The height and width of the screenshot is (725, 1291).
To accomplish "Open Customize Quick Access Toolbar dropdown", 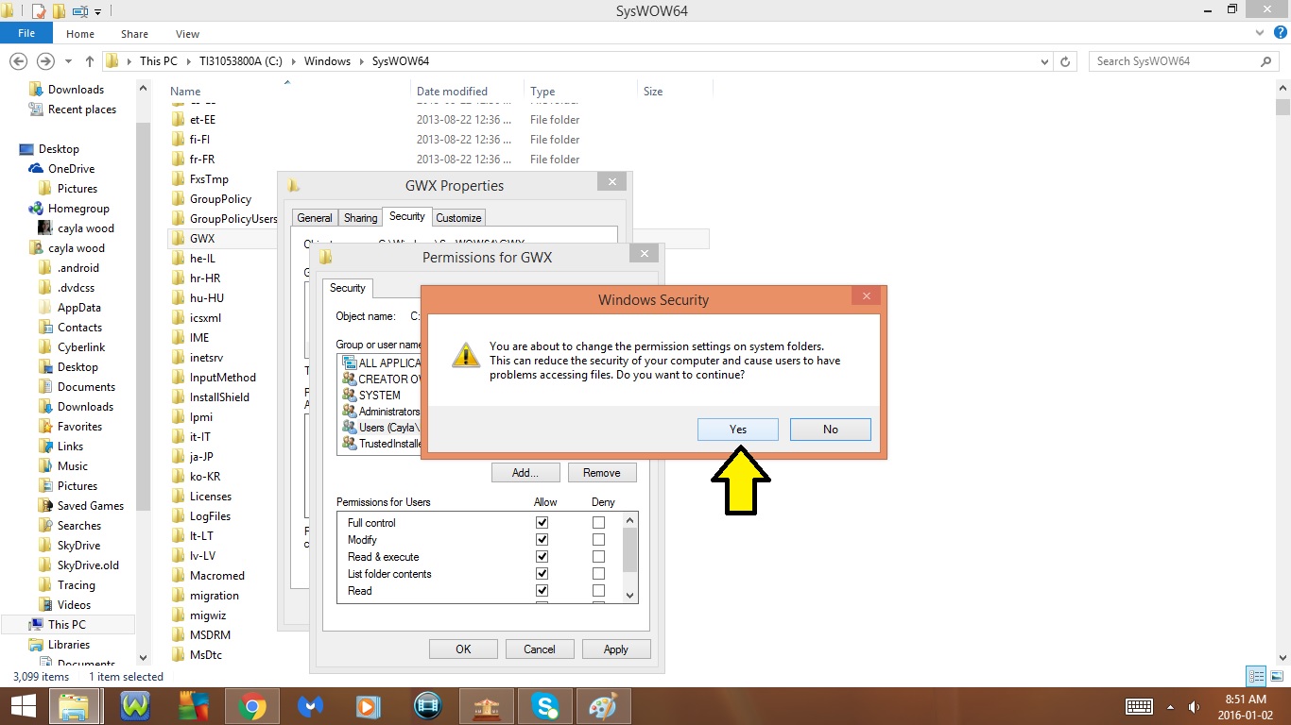I will click(x=97, y=12).
